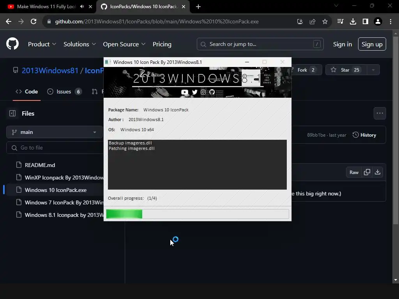Image resolution: width=399 pixels, height=299 pixels.
Task: Expand the Open Source menu
Action: [x=124, y=44]
